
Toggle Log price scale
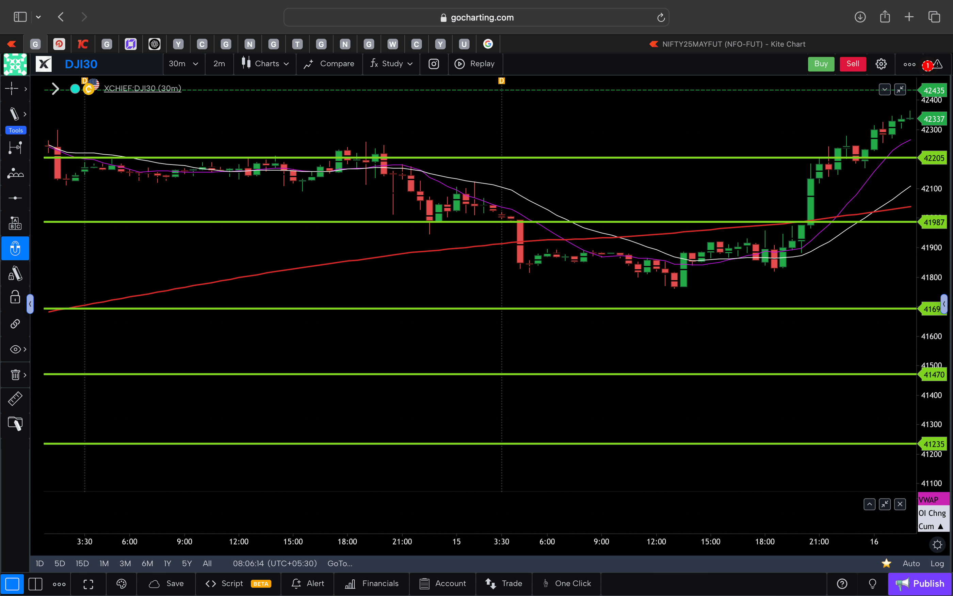938,564
